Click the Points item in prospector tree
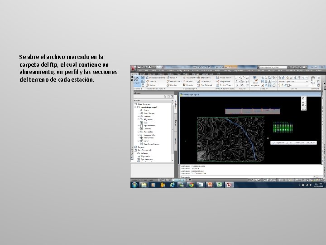 [x=146, y=110]
